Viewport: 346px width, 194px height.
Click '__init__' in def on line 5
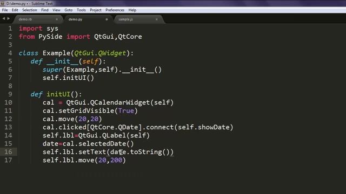tap(62, 61)
